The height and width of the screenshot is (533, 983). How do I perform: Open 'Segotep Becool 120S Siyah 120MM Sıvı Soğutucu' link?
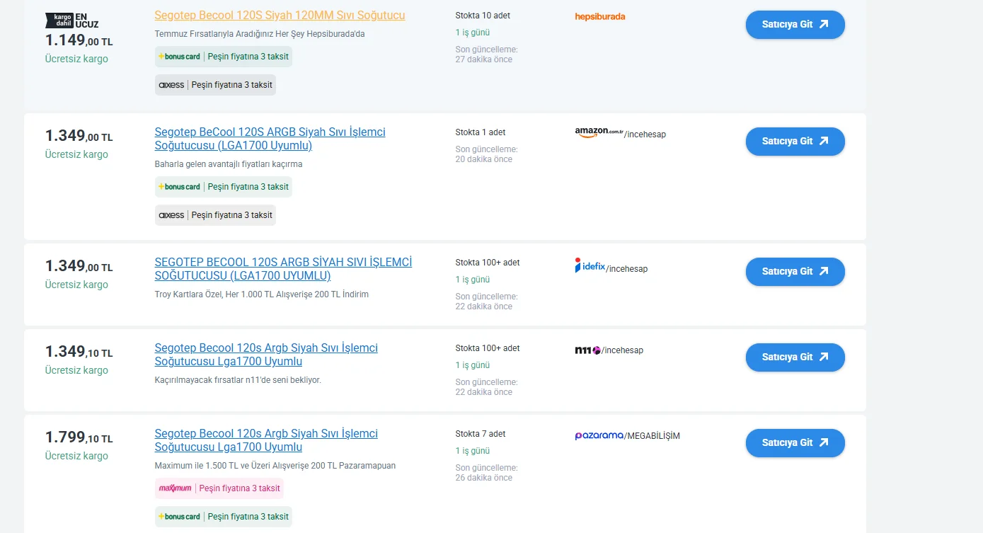coord(280,15)
